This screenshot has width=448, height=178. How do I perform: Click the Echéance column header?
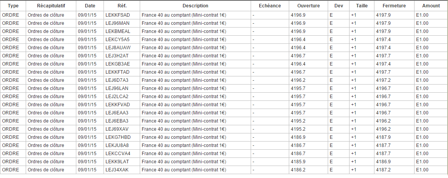270,6
